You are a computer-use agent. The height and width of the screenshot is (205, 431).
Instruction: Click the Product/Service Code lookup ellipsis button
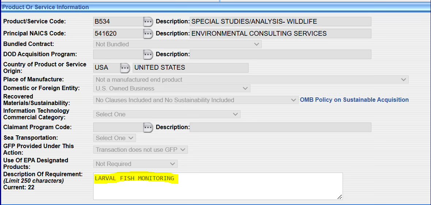click(x=147, y=22)
